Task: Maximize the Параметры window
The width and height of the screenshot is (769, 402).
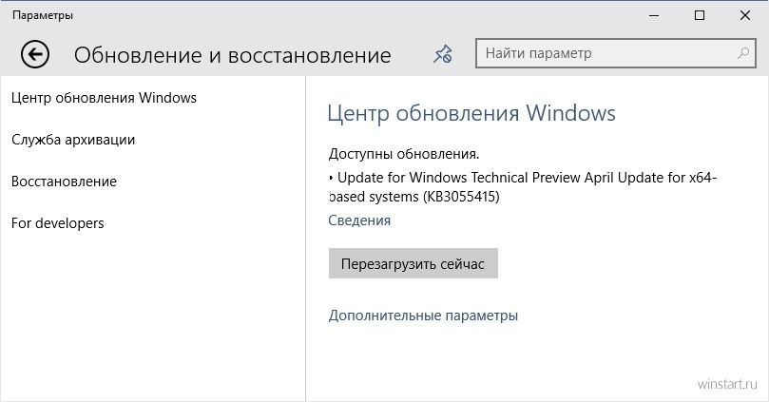Action: [700, 16]
